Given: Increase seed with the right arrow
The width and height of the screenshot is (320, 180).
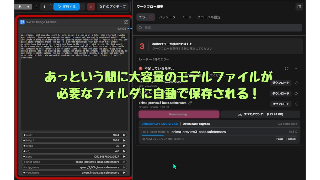Looking at the screenshot, I should click(x=125, y=157).
